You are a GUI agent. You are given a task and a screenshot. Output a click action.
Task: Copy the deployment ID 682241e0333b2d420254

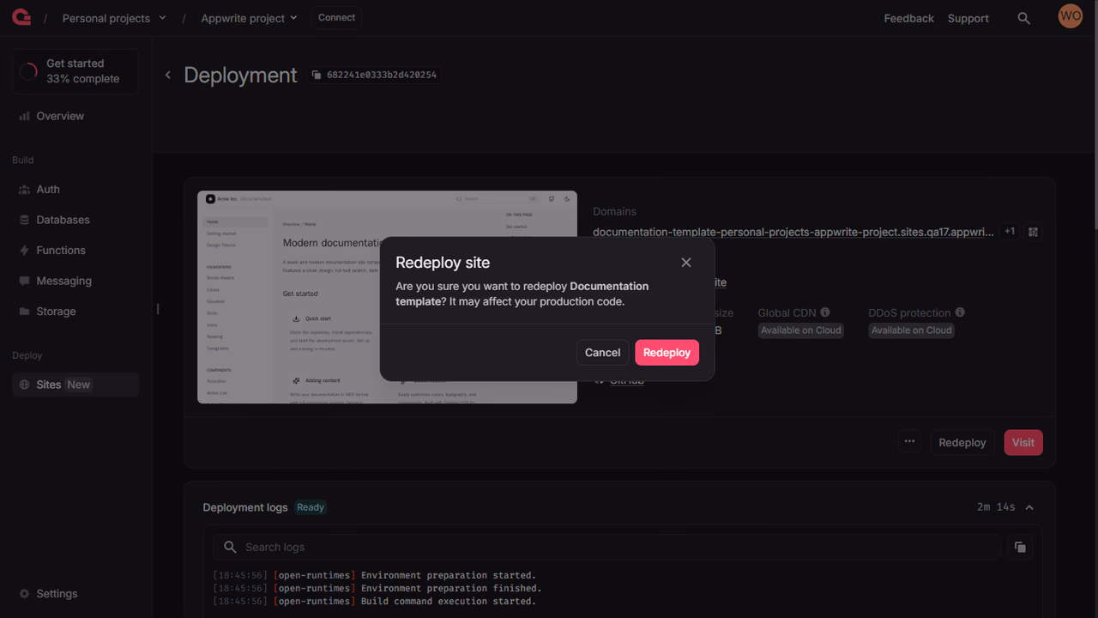375,75
